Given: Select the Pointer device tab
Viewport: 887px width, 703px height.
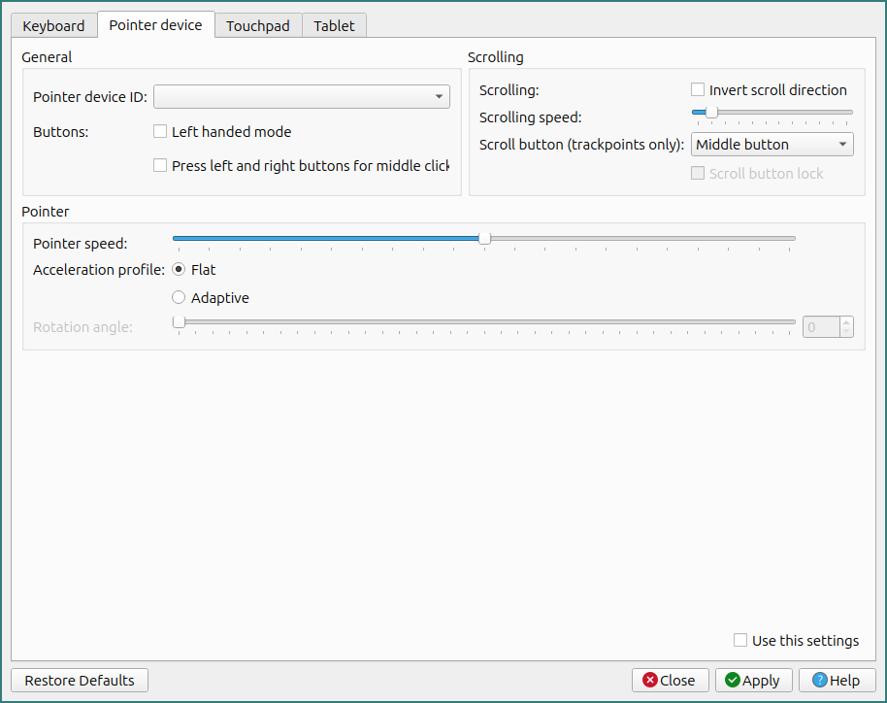Looking at the screenshot, I should (x=155, y=25).
